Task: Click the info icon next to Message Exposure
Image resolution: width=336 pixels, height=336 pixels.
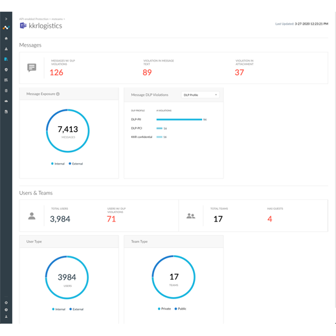Action: [58, 94]
